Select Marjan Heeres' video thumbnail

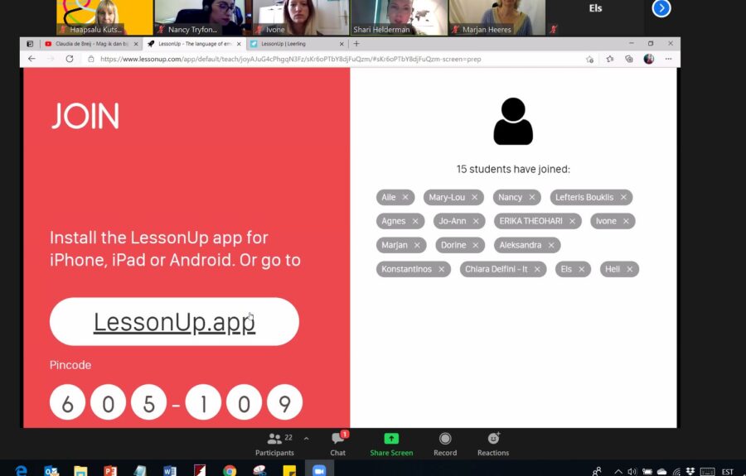(497, 17)
